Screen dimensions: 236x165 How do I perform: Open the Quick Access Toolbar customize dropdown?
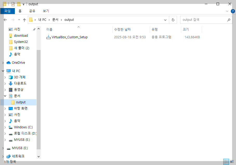point(23,4)
